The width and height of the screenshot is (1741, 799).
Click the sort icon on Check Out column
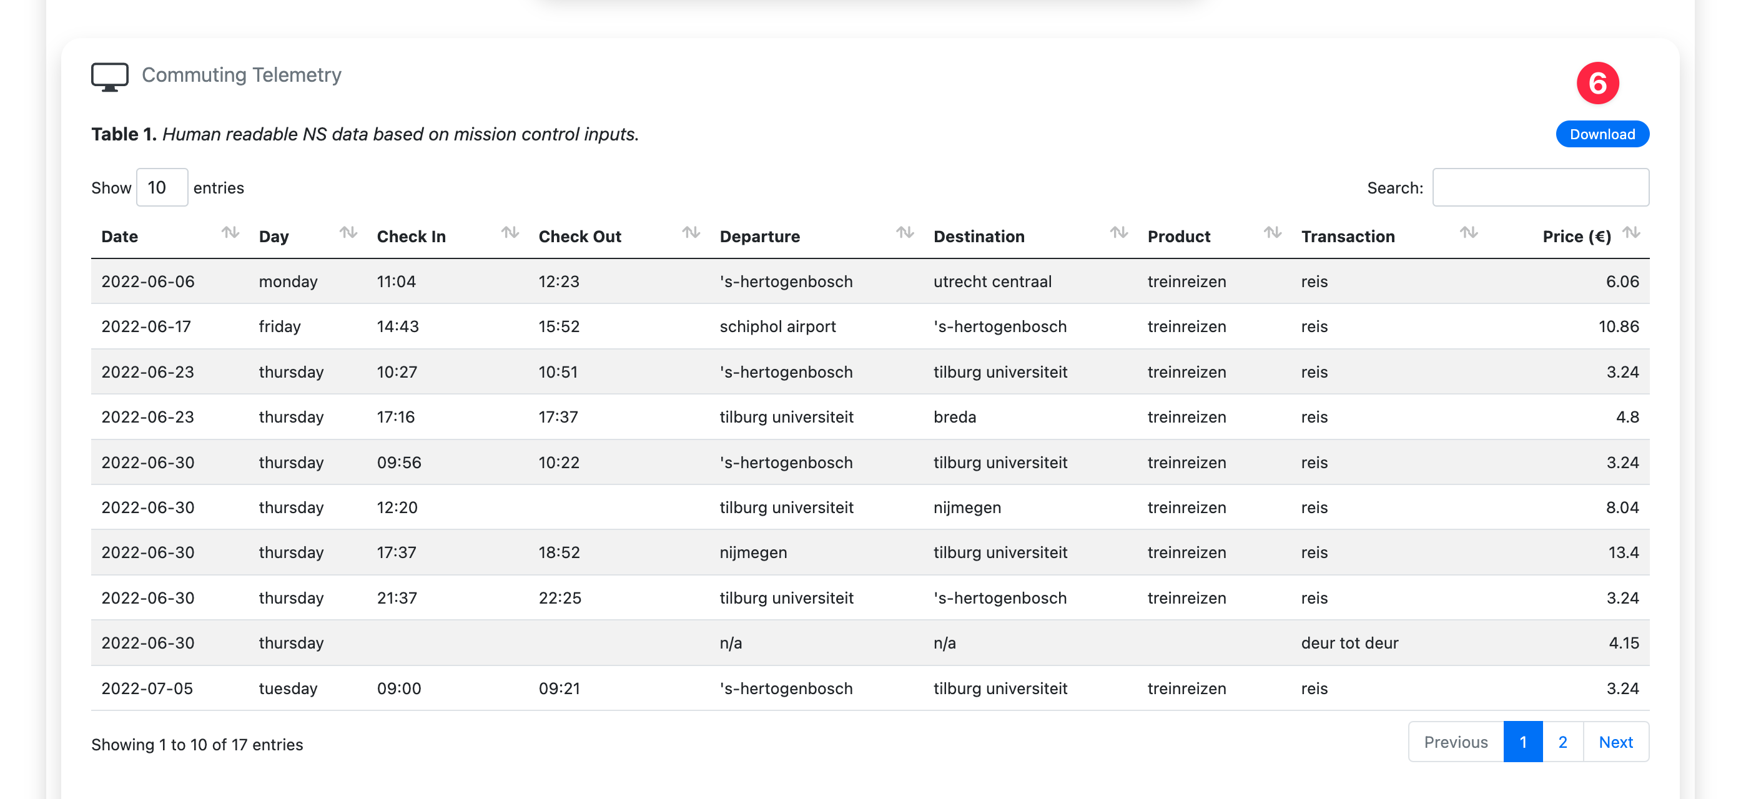(691, 233)
